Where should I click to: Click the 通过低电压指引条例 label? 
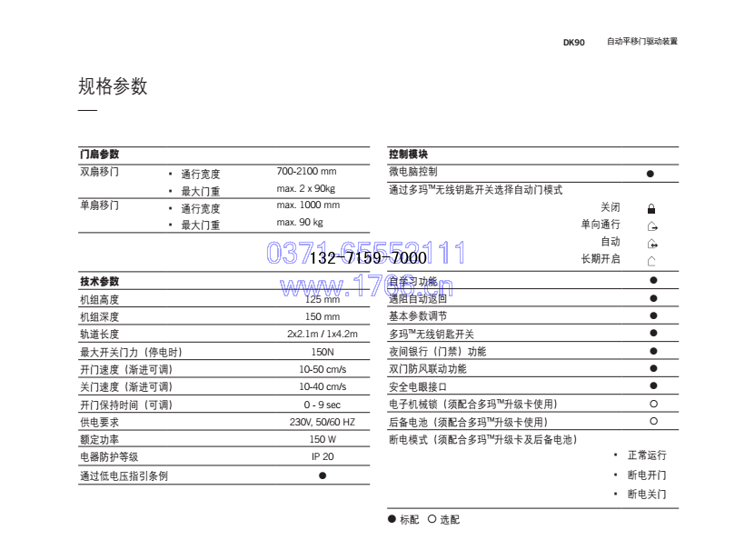(124, 476)
